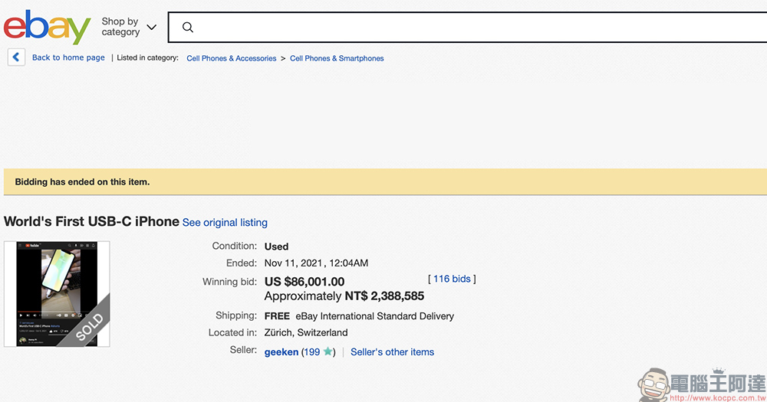The width and height of the screenshot is (767, 402).
Task: Click the SOLD ribbon on the item photo
Action: (90, 327)
